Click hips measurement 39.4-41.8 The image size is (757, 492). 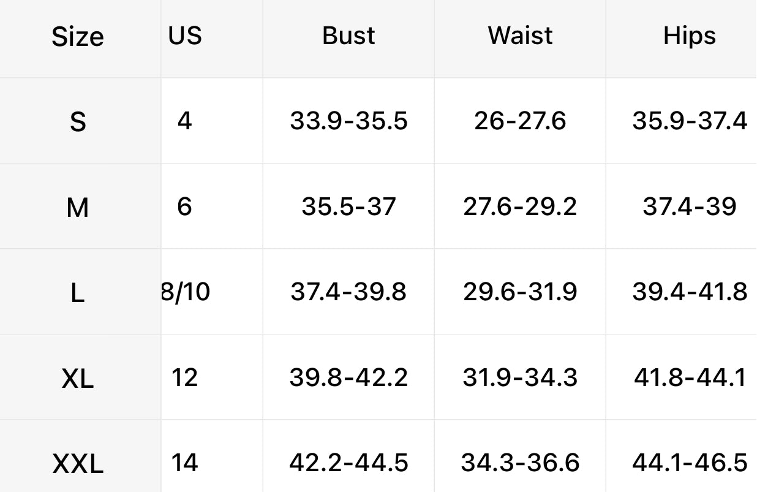[x=690, y=292]
